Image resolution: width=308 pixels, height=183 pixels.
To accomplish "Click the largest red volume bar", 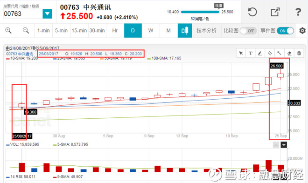I will tap(268, 166).
